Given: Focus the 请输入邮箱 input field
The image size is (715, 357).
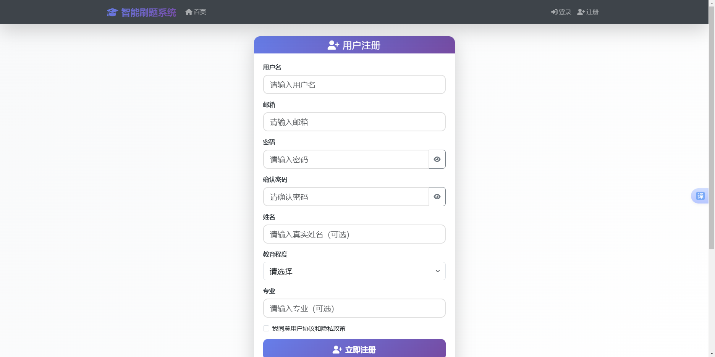Looking at the screenshot, I should [x=354, y=122].
